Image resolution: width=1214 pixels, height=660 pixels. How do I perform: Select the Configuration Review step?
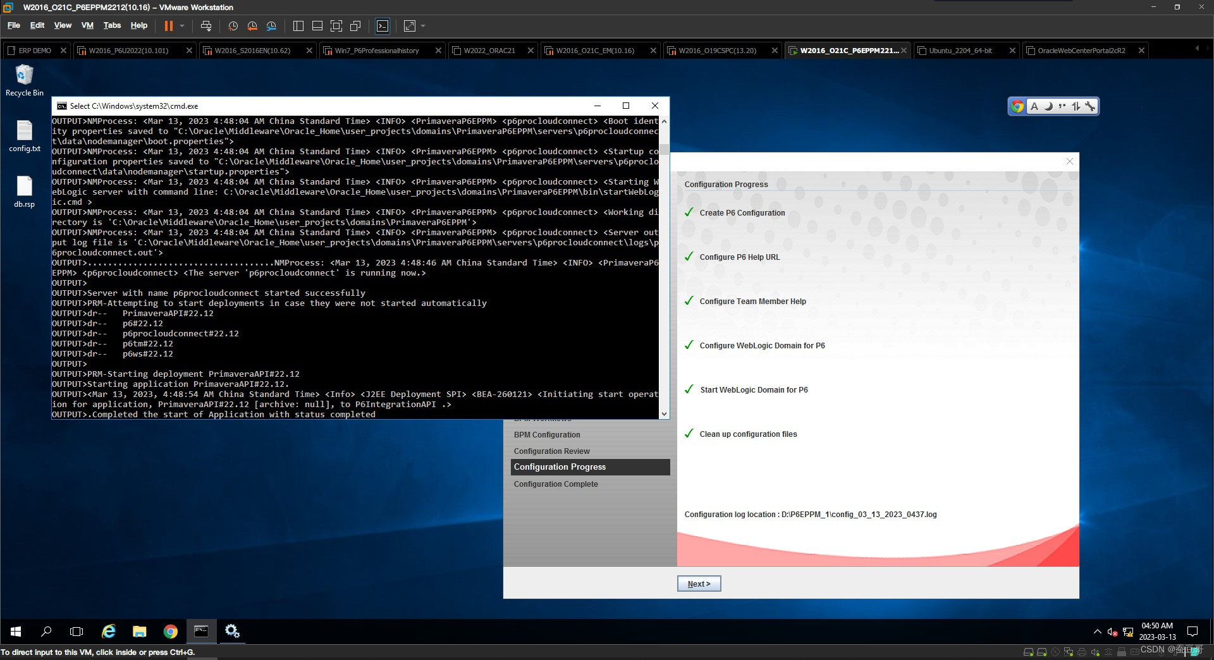click(552, 451)
